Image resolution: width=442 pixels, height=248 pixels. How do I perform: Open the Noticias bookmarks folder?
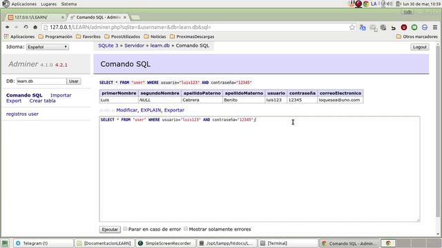(x=155, y=37)
